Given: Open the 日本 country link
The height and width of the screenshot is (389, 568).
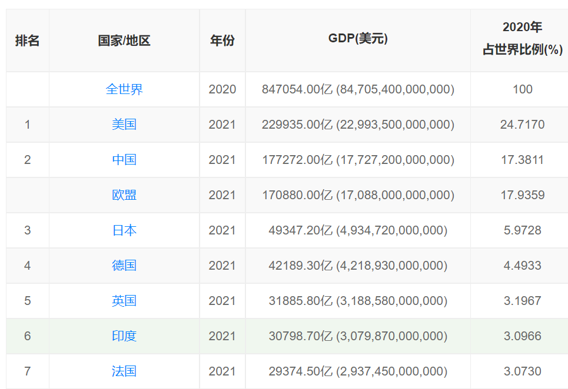Looking at the screenshot, I should pos(124,230).
